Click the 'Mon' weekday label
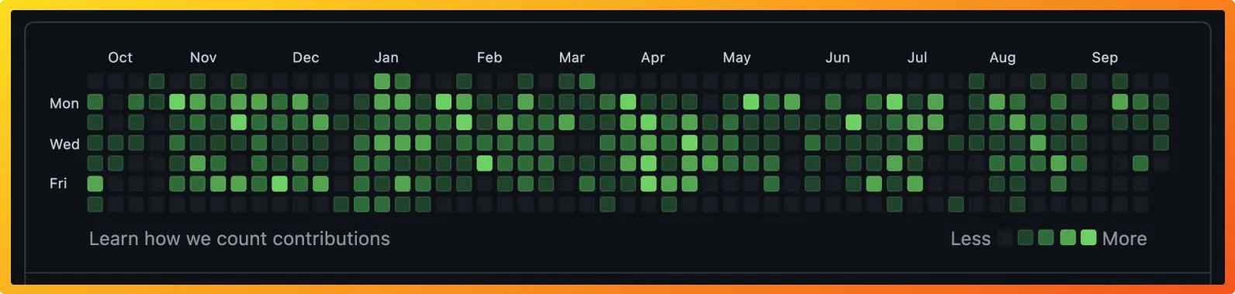This screenshot has width=1235, height=294. pos(64,103)
